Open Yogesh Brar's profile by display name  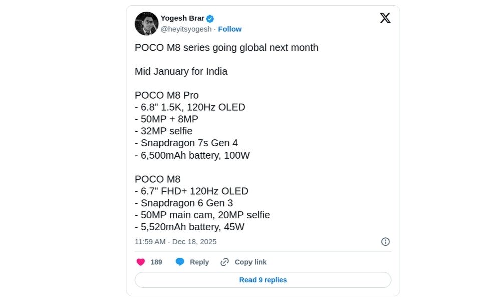click(183, 17)
